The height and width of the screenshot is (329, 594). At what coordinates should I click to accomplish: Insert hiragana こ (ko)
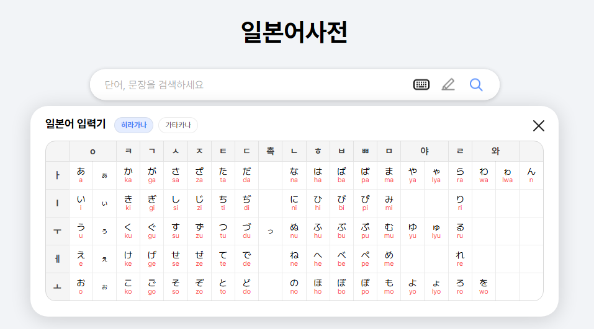pyautogui.click(x=128, y=287)
